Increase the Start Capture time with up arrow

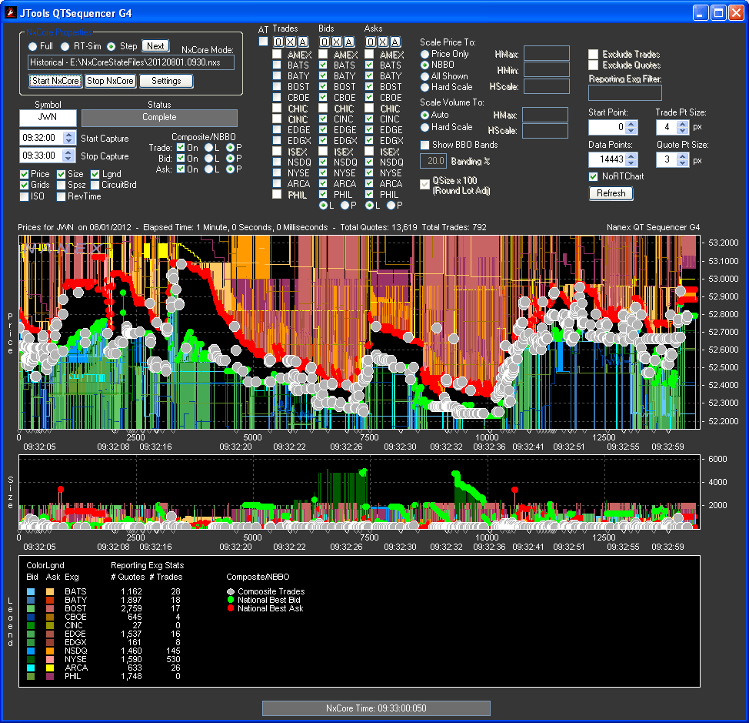tap(68, 135)
